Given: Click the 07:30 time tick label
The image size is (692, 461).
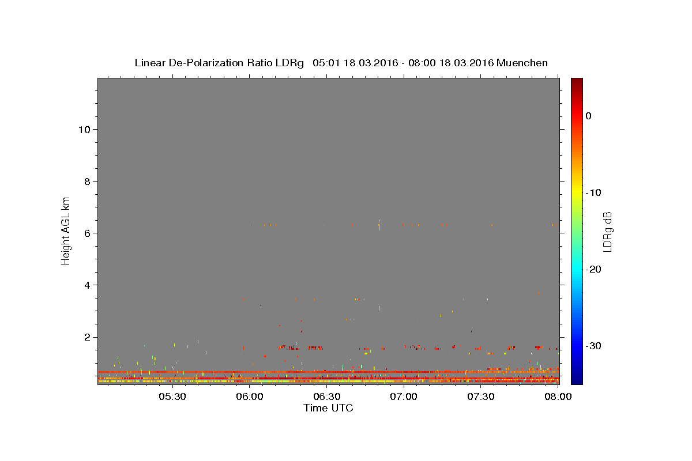Looking at the screenshot, I should click(480, 396).
